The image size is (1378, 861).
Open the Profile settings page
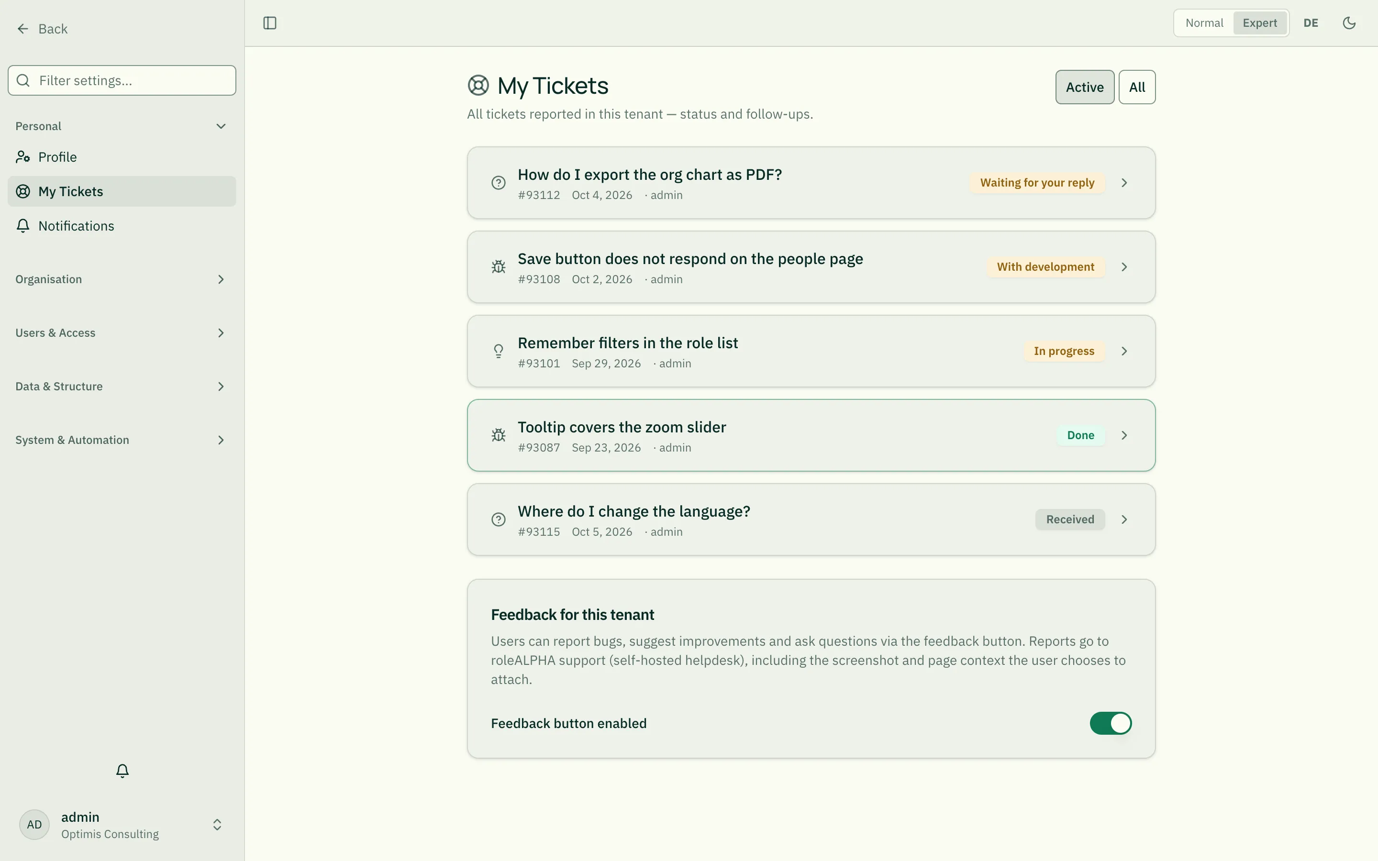point(122,156)
